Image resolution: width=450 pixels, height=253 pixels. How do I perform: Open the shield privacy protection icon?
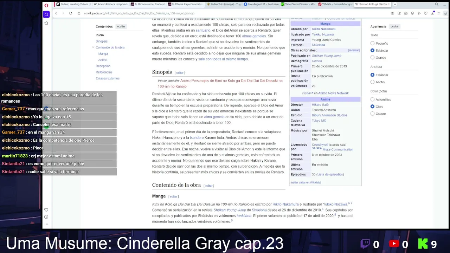point(412,13)
